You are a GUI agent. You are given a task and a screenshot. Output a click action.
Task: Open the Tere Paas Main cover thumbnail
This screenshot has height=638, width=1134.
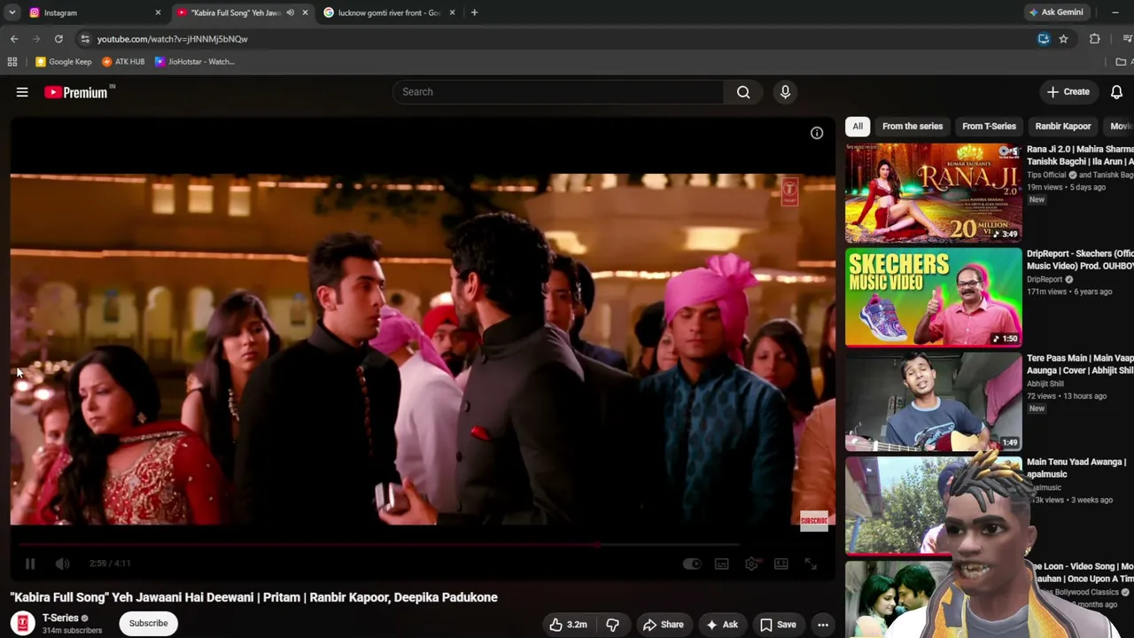coord(933,401)
